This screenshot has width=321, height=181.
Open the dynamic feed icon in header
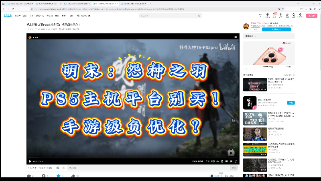click(280, 15)
